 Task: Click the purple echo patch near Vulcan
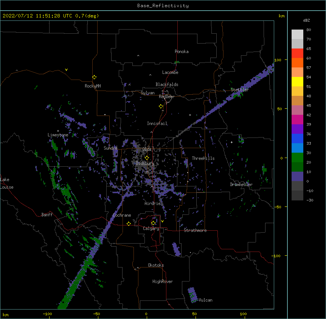192,295
